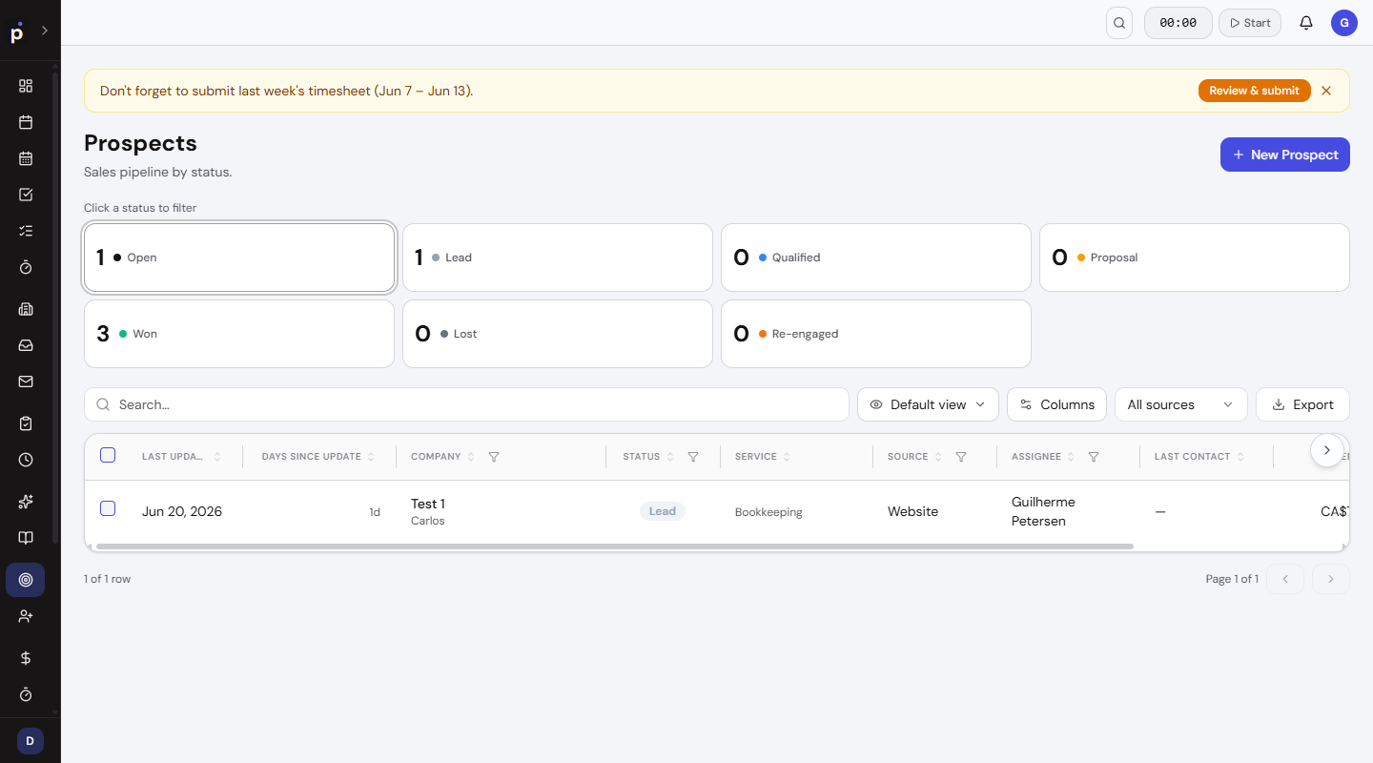Click the horizontal table scrollbar
Screen dimensions: 1373x763
[615, 546]
